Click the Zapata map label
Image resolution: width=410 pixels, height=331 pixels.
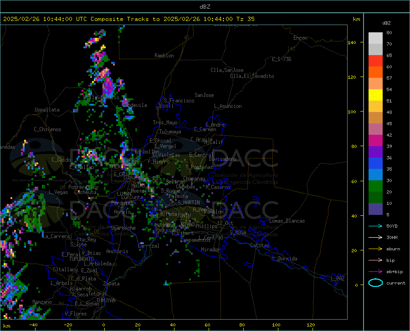112,284
